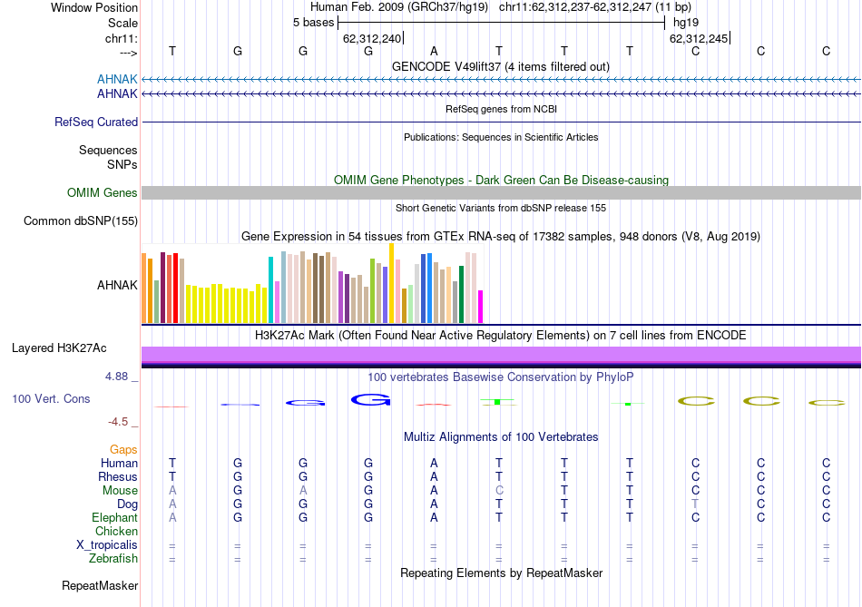
Task: Click the GTEx Gene Expression track title
Action: point(501,237)
